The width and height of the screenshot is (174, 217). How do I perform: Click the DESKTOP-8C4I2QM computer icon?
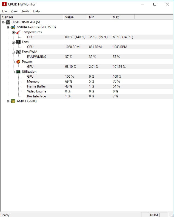point(8,22)
